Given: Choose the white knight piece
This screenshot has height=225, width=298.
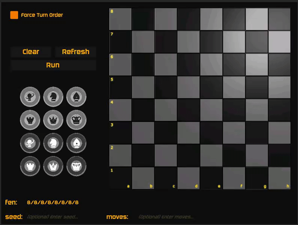Looking at the screenshot, I should tap(53, 143).
